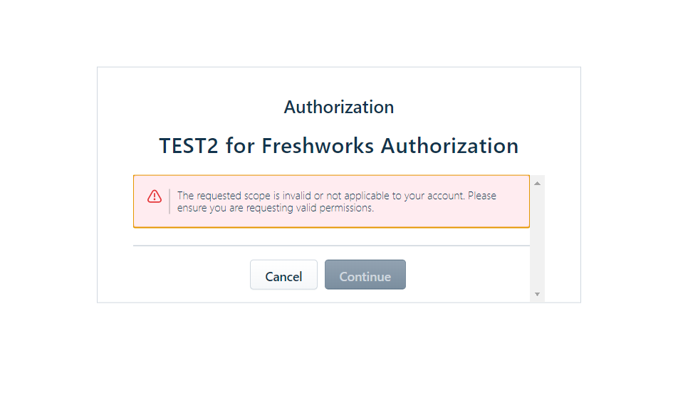673x410 pixels.
Task: Click the pink error alert box background
Action: point(442,216)
